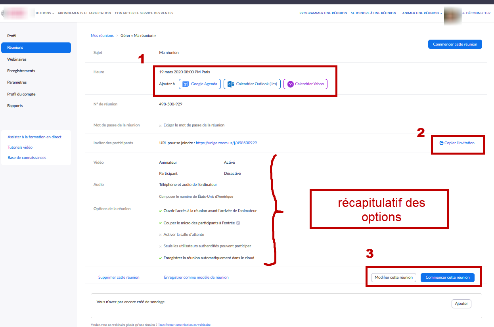494x327 pixels.
Task: Click the top Commencer cette réunion button
Action: [455, 44]
